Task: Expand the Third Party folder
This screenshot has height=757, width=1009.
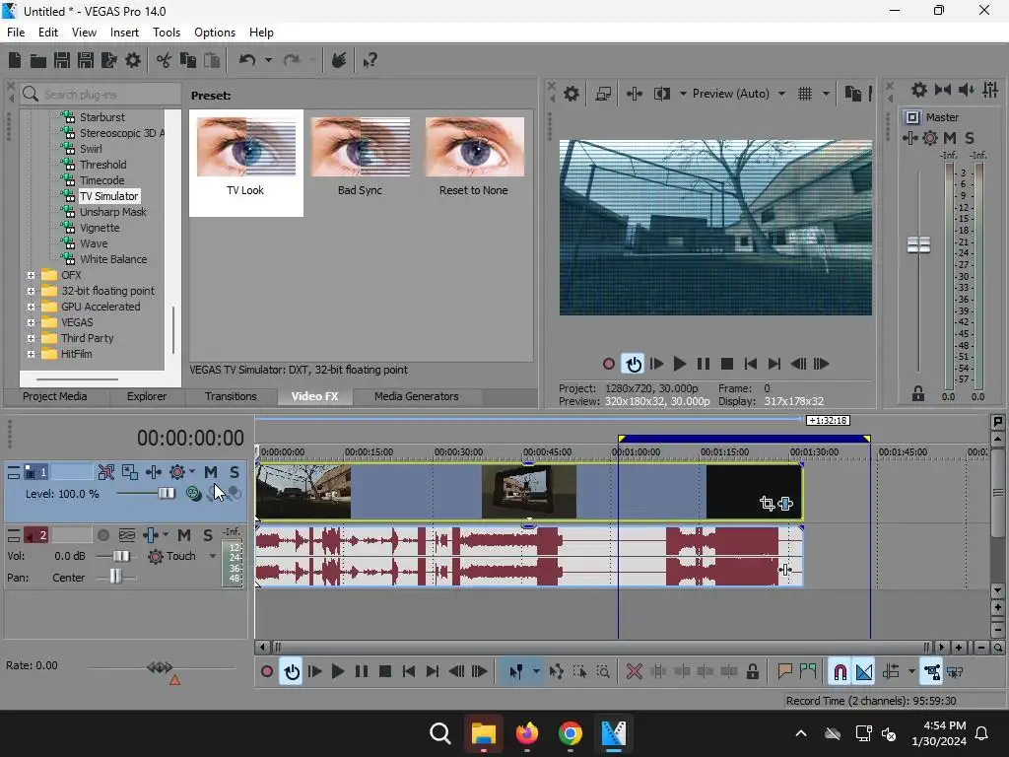Action: tap(31, 338)
